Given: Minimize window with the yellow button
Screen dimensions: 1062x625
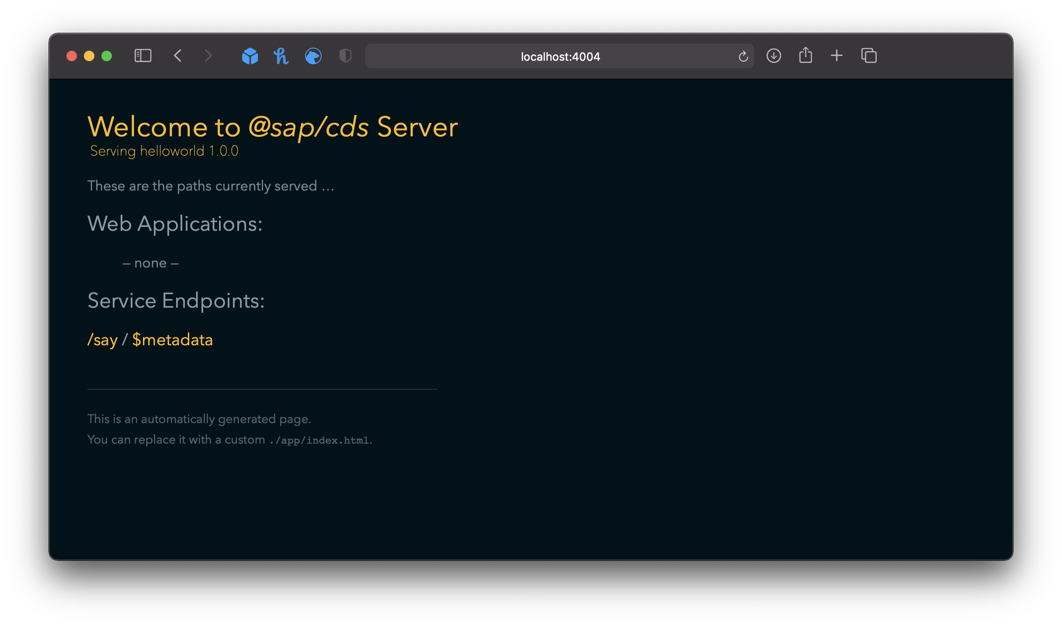Looking at the screenshot, I should [89, 56].
